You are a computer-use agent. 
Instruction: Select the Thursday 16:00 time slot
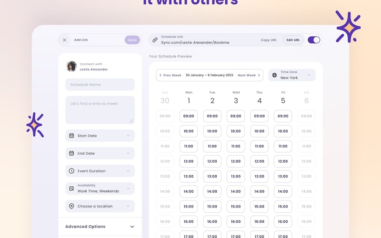tap(259, 221)
